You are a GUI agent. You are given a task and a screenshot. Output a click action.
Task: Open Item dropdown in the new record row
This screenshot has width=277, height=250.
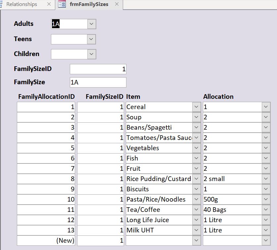click(197, 240)
